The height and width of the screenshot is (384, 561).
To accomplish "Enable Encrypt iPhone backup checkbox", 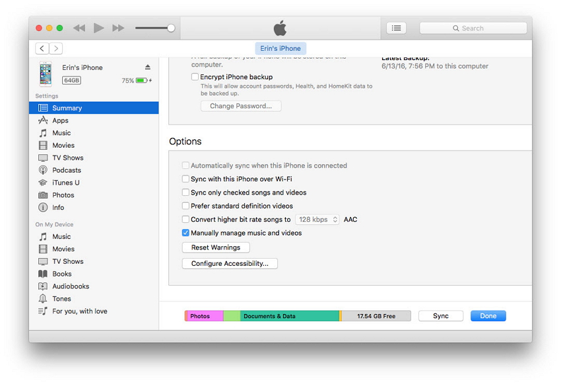I will tap(195, 77).
